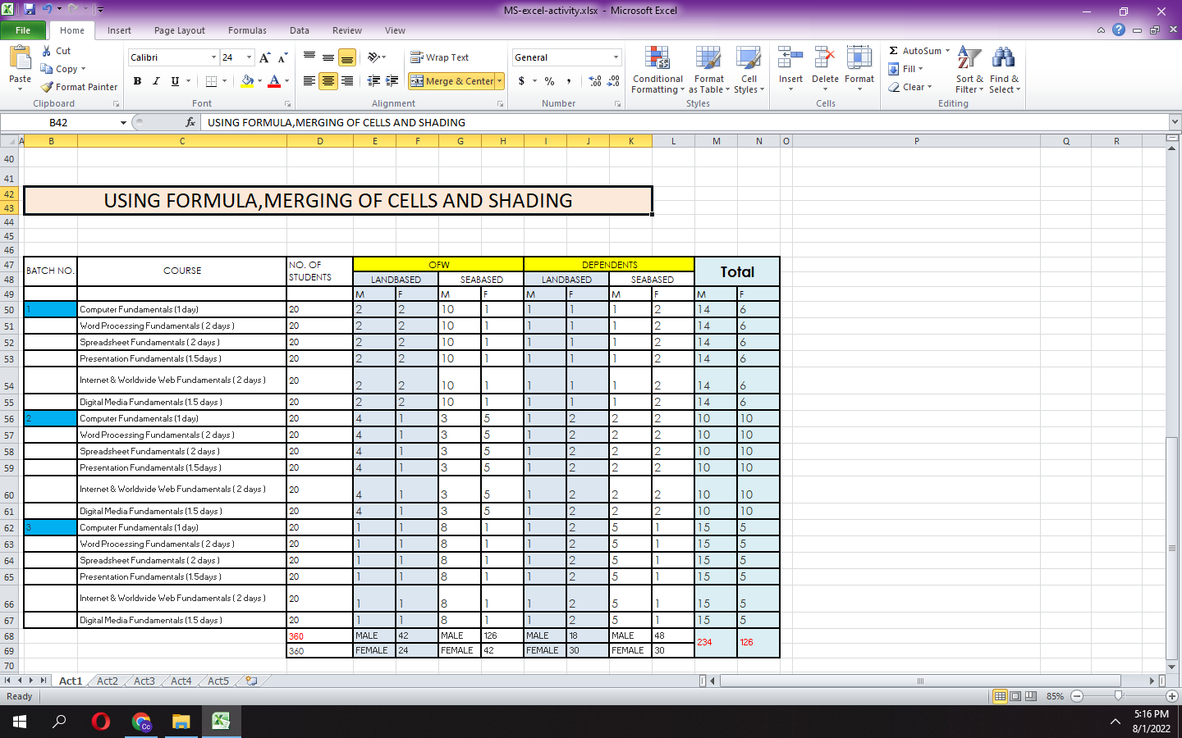The height and width of the screenshot is (738, 1182).
Task: Click Merge & Center button
Action: (x=452, y=81)
